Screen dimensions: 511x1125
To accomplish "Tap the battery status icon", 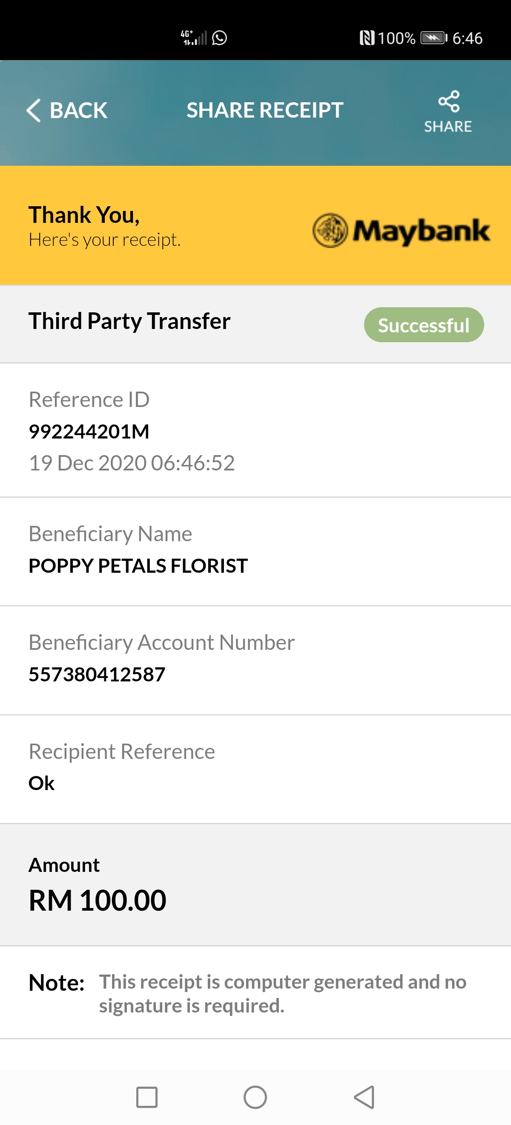I will point(434,38).
